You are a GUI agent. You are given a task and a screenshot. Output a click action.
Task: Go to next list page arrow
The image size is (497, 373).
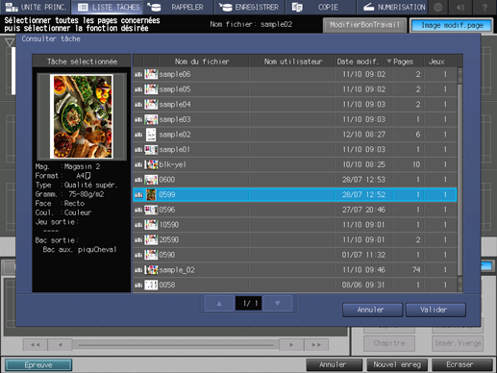[x=278, y=303]
